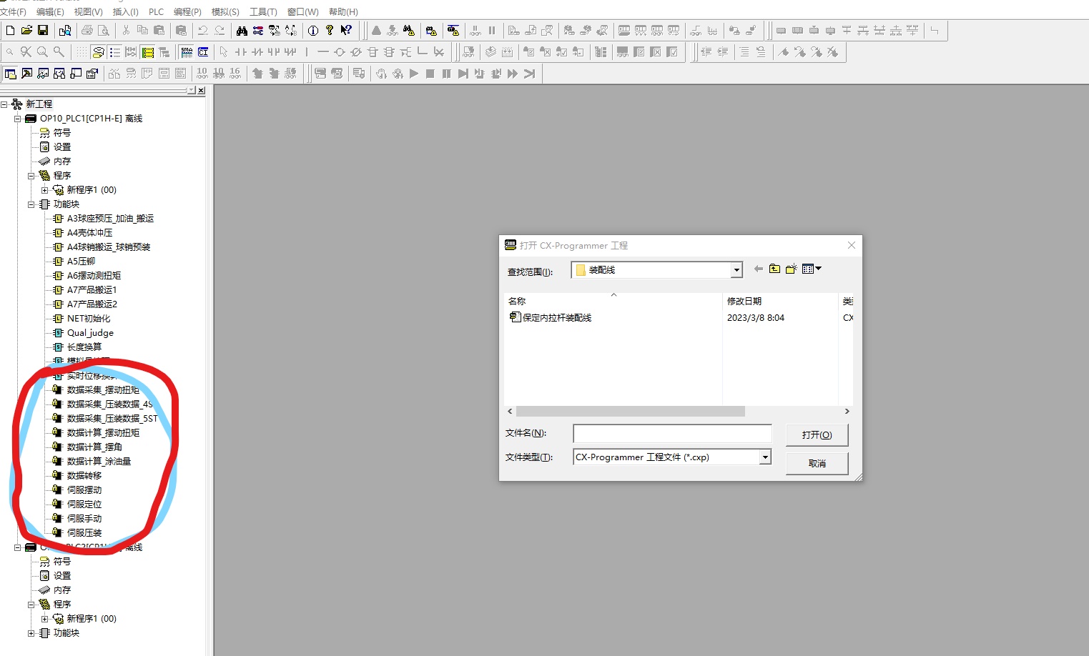Click the 取消 cancel button
This screenshot has height=656, width=1089.
click(817, 464)
